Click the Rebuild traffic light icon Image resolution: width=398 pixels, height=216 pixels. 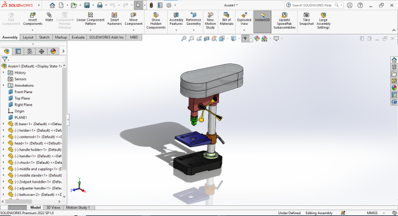(x=151, y=5)
